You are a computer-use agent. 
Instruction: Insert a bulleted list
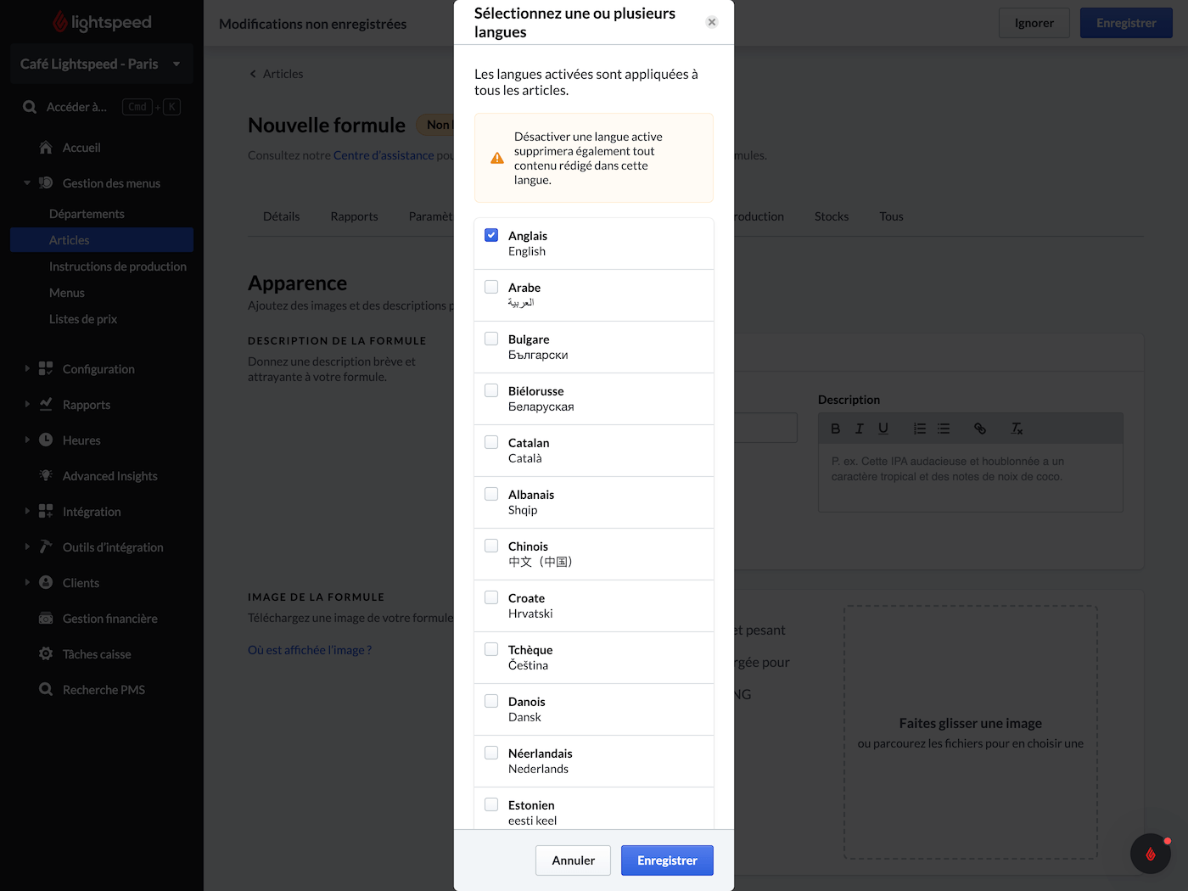[x=944, y=429]
